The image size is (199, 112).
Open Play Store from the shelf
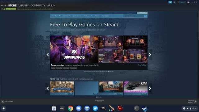pyautogui.click(x=54, y=108)
